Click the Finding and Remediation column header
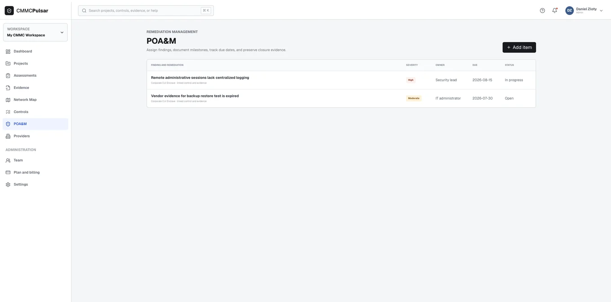Viewport: 611px width, 302px height. point(167,65)
